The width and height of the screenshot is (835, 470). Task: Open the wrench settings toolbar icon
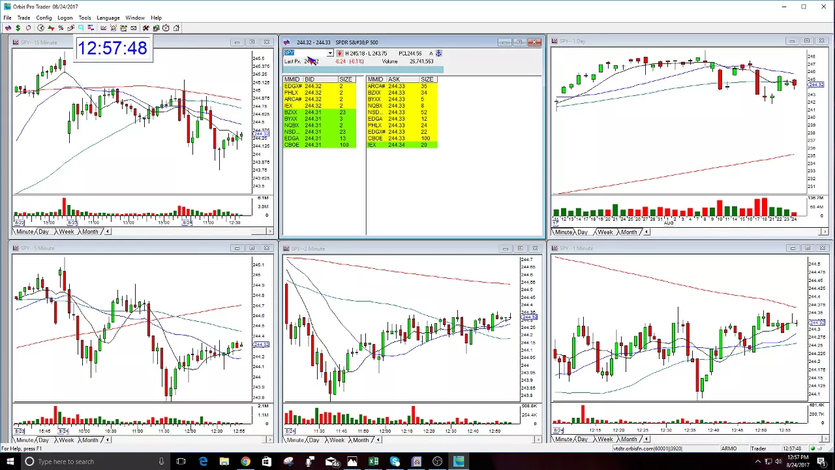point(146,28)
